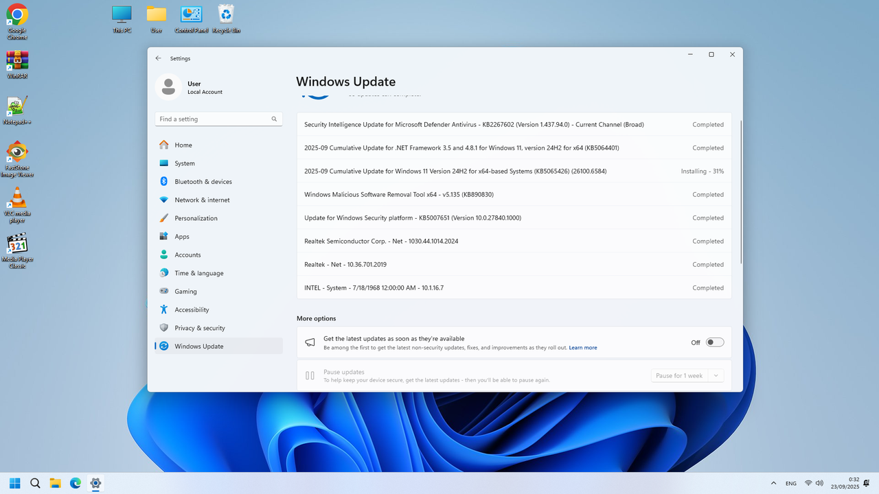Open Gaming settings
This screenshot has height=494, width=879.
219,292
